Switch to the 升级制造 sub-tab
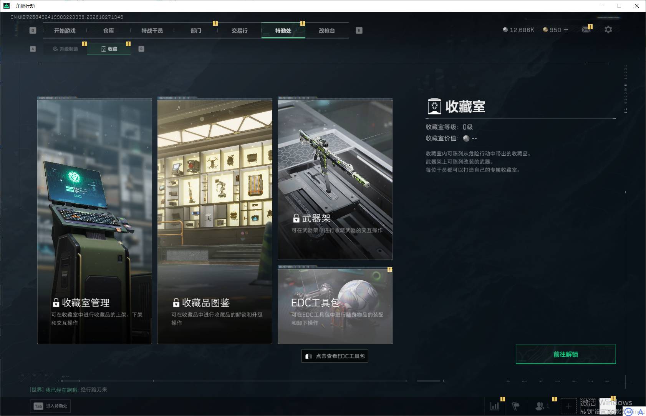The height and width of the screenshot is (416, 646). tap(65, 49)
